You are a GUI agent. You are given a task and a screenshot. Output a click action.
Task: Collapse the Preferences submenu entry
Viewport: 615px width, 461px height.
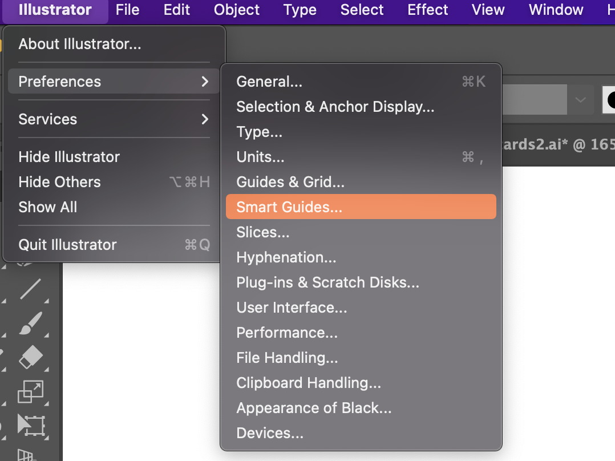point(114,82)
